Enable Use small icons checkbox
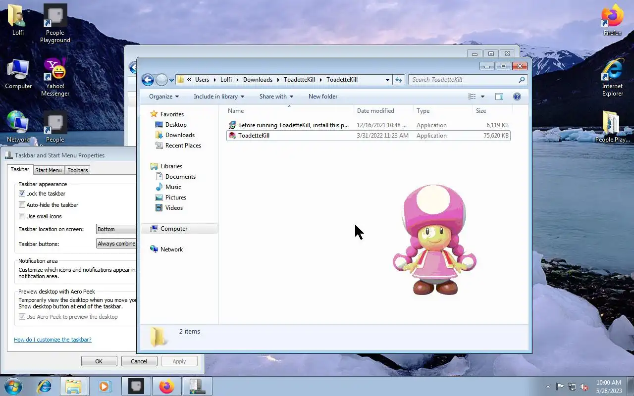 tap(22, 216)
